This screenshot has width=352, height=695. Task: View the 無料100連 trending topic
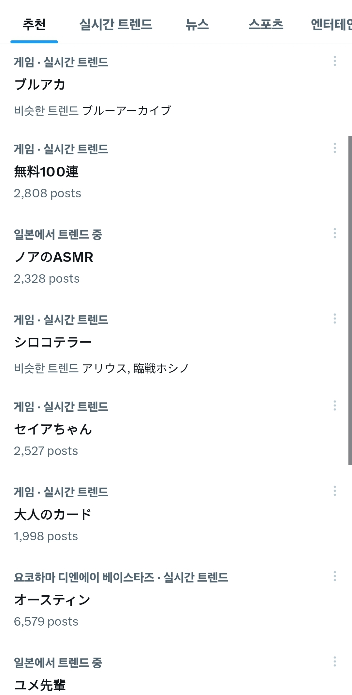point(46,172)
